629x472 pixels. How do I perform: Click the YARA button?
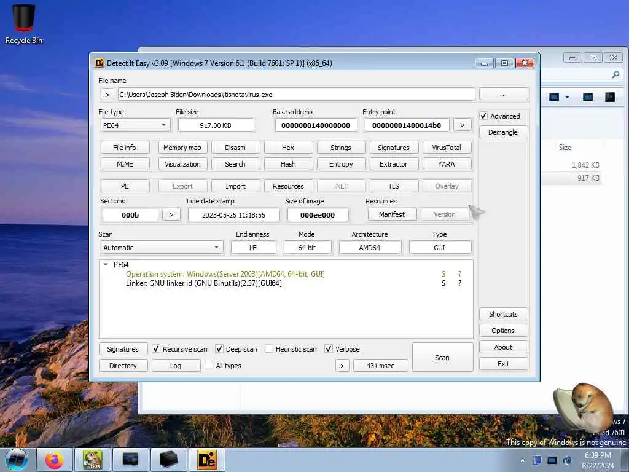click(447, 164)
